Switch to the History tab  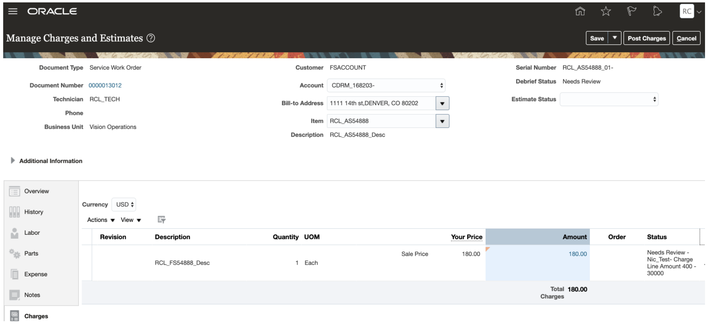pos(34,212)
